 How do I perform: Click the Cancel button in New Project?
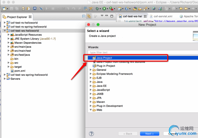click(x=173, y=134)
